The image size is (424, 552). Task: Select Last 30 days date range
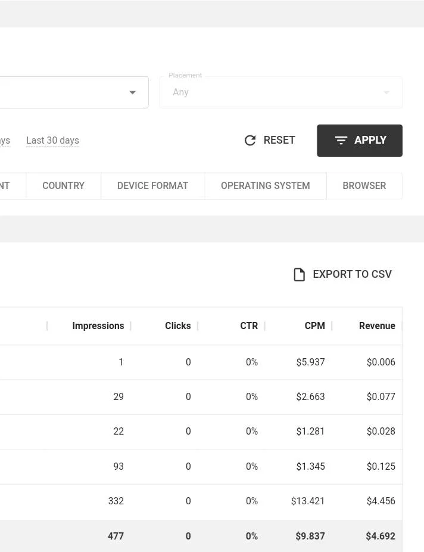tap(53, 141)
